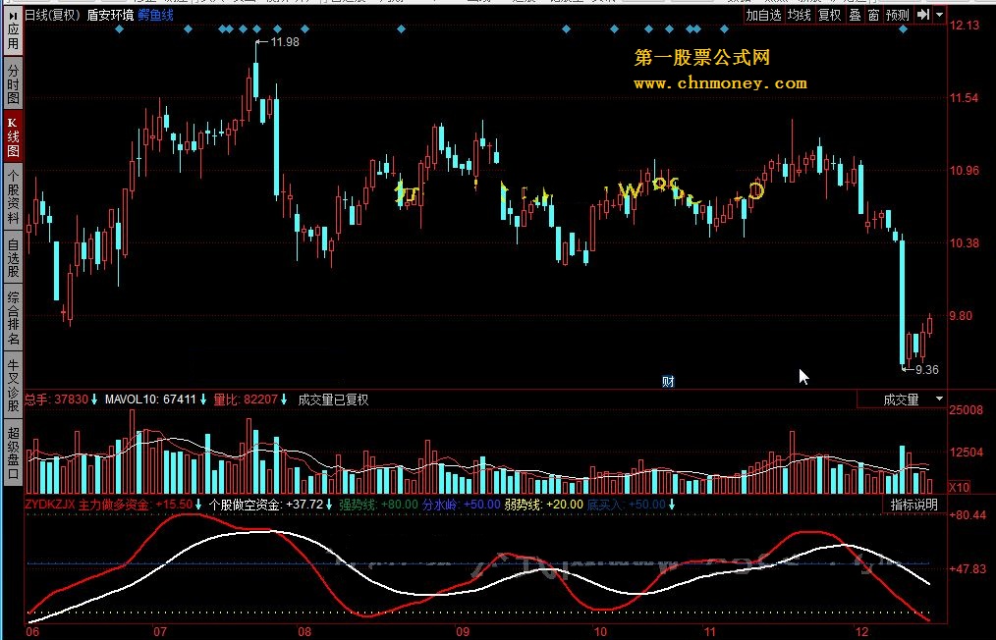Click the X10 volume scale label

point(959,488)
